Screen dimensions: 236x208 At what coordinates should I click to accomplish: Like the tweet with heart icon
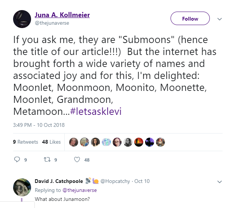pyautogui.click(x=77, y=159)
